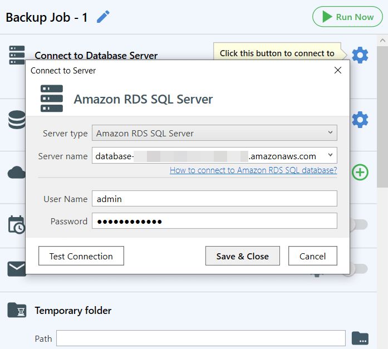Click the Temporary folder heading
388x349 pixels.
tap(73, 311)
